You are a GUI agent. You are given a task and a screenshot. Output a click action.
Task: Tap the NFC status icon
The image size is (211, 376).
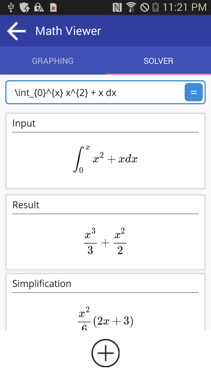(x=117, y=8)
